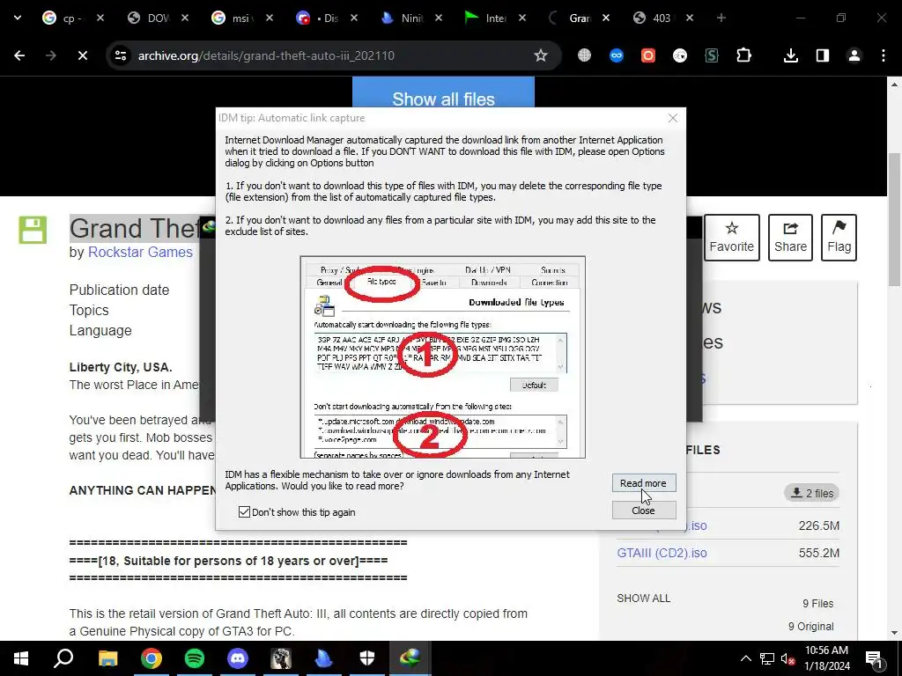
Task: View site information icon in address bar
Action: [120, 55]
